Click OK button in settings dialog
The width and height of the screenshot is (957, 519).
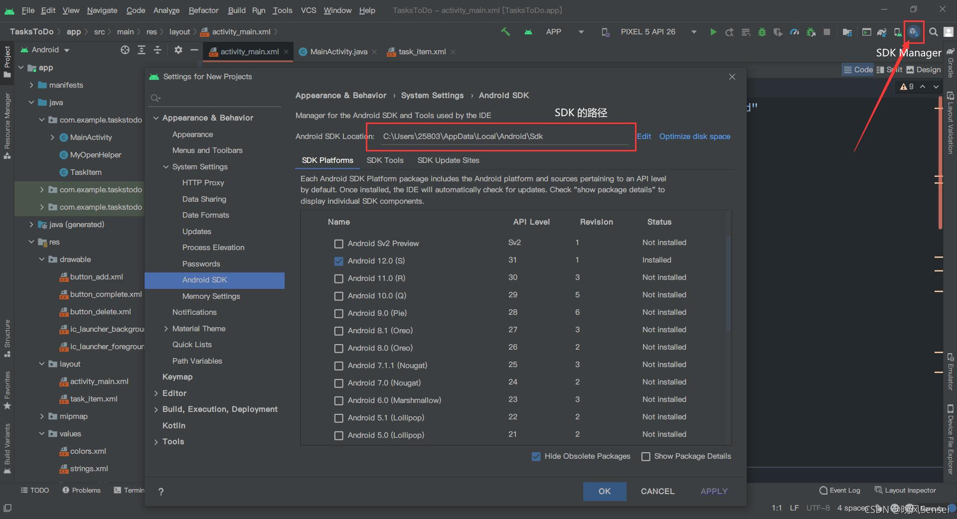click(x=605, y=491)
